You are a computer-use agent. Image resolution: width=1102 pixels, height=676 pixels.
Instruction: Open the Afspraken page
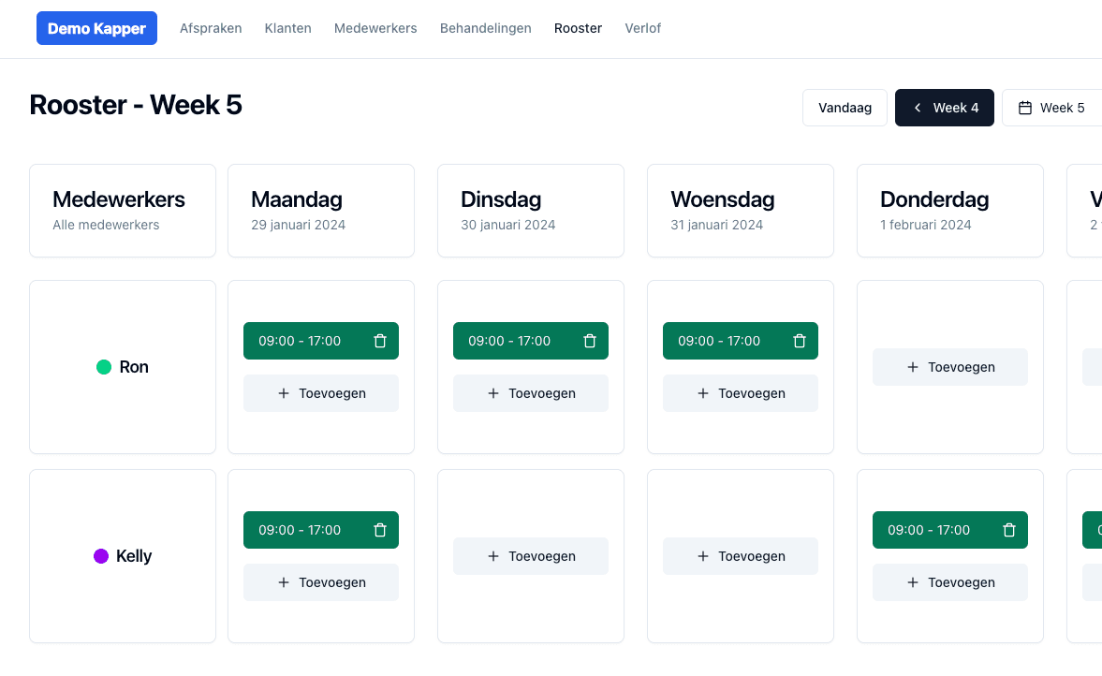click(211, 28)
